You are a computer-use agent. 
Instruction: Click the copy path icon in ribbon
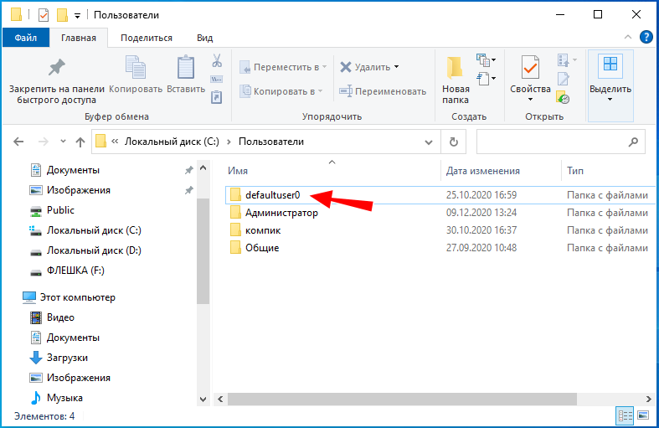pos(216,79)
